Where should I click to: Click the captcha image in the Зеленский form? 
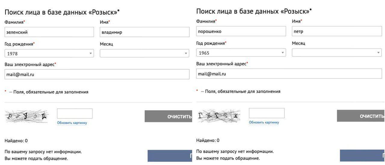click(26, 116)
